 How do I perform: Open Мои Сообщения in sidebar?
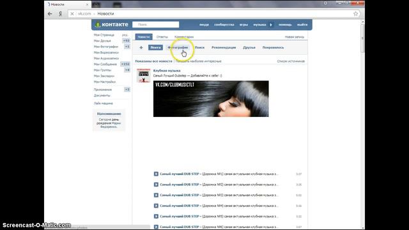105,64
